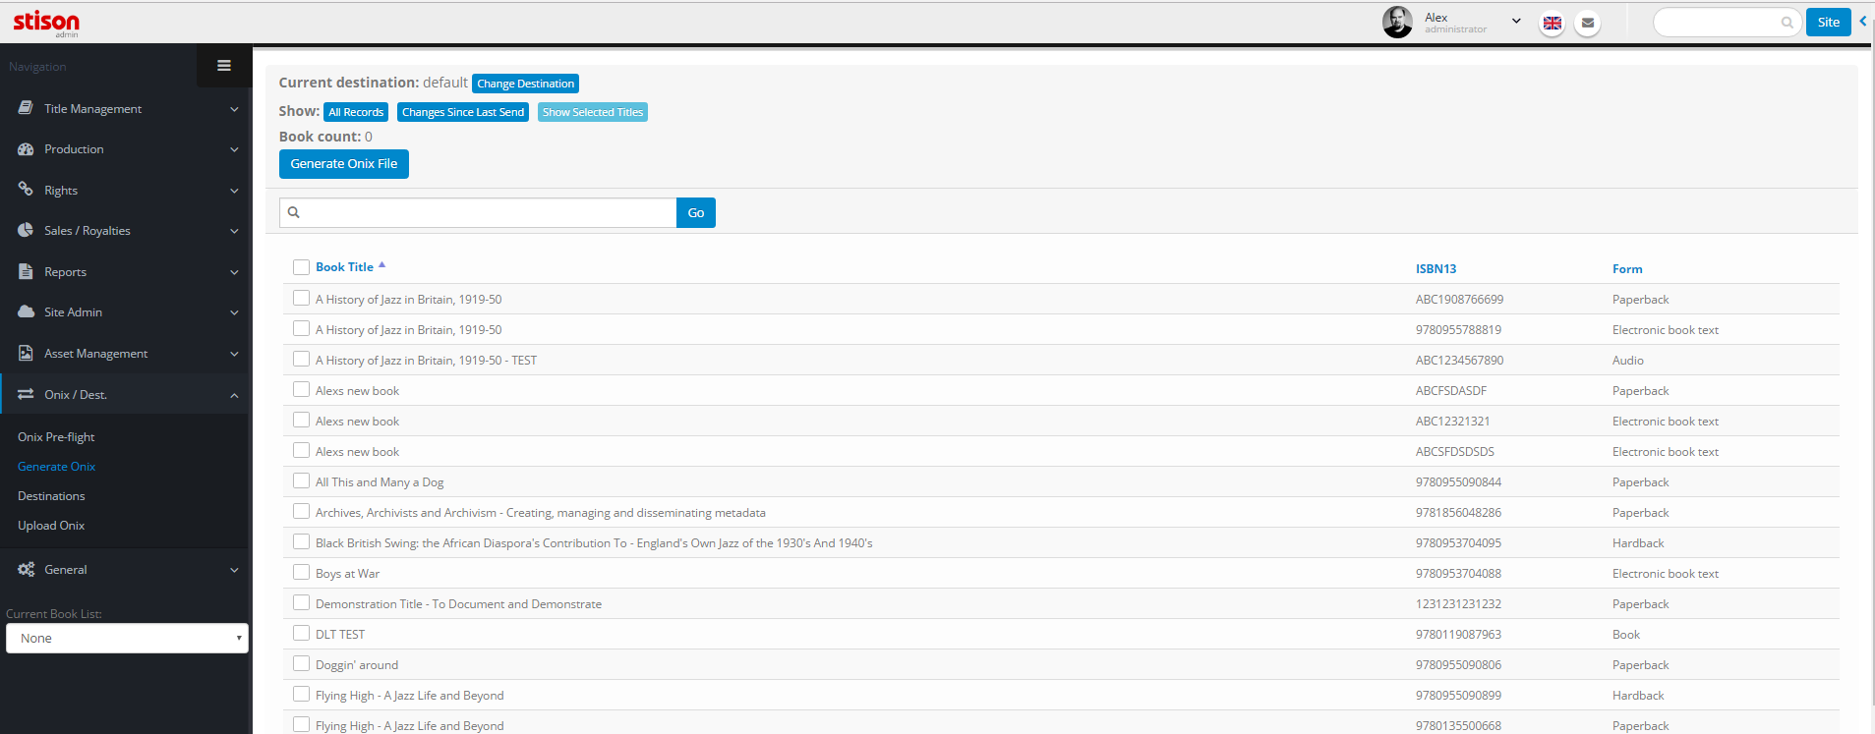The image size is (1875, 734).
Task: Sort the table by ISBN13 column header
Action: tap(1436, 269)
